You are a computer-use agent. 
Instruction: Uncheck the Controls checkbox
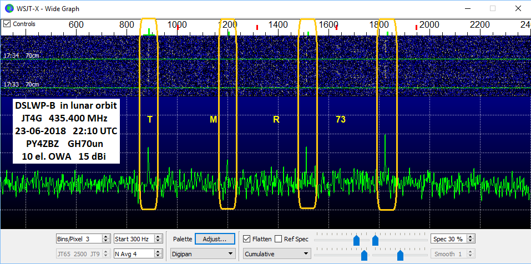point(7,24)
